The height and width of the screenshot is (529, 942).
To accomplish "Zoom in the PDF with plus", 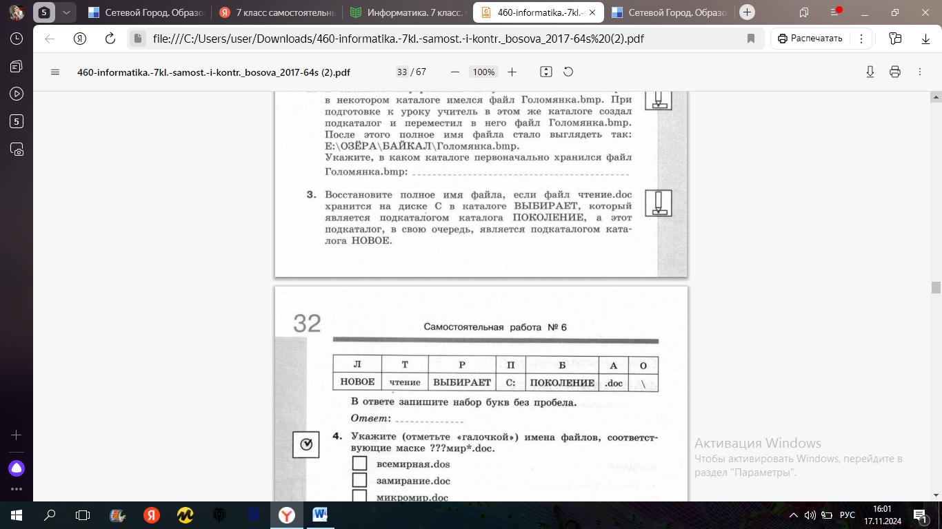I will click(512, 72).
